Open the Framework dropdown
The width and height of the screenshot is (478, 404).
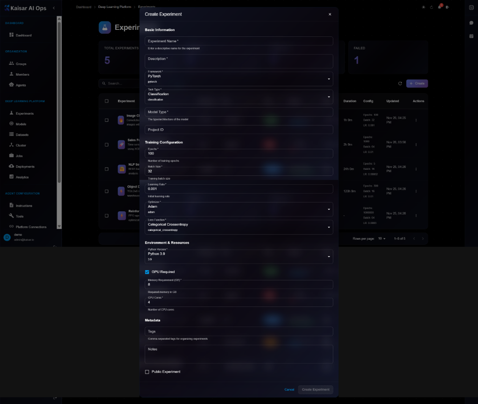[x=239, y=78]
